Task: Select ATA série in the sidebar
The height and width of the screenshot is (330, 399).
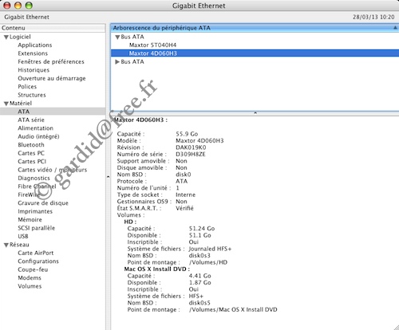Action: [31, 120]
